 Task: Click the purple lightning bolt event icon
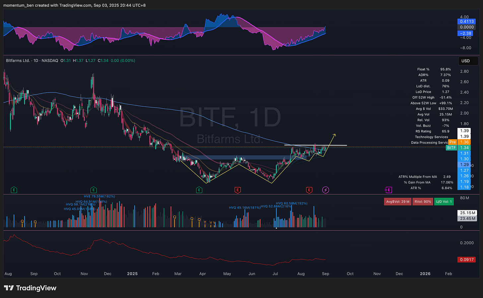coord(326,190)
